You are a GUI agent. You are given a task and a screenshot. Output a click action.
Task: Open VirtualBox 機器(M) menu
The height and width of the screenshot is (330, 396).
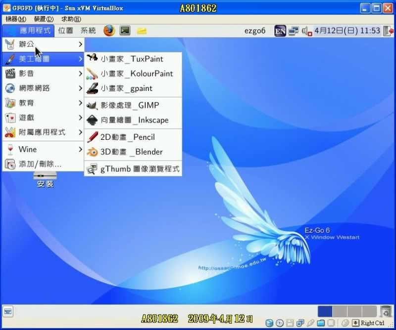click(x=16, y=19)
